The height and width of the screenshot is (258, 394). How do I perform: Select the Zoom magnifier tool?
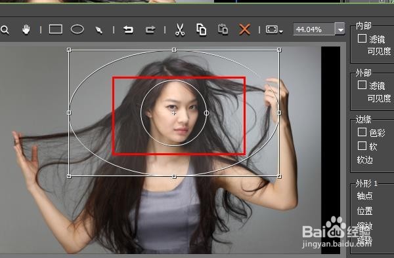(x=5, y=30)
